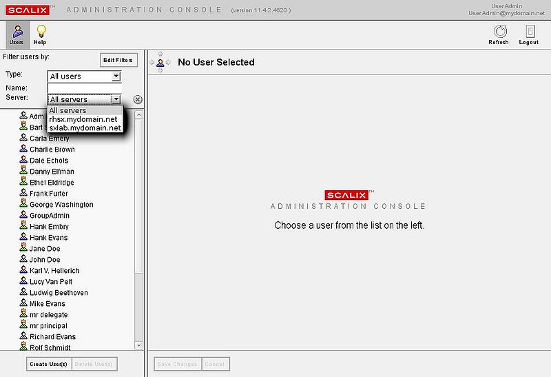
Task: Select Ludwig Beethoven from the user list
Action: pyautogui.click(x=59, y=293)
